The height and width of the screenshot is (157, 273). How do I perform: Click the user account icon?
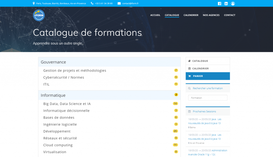233,3
